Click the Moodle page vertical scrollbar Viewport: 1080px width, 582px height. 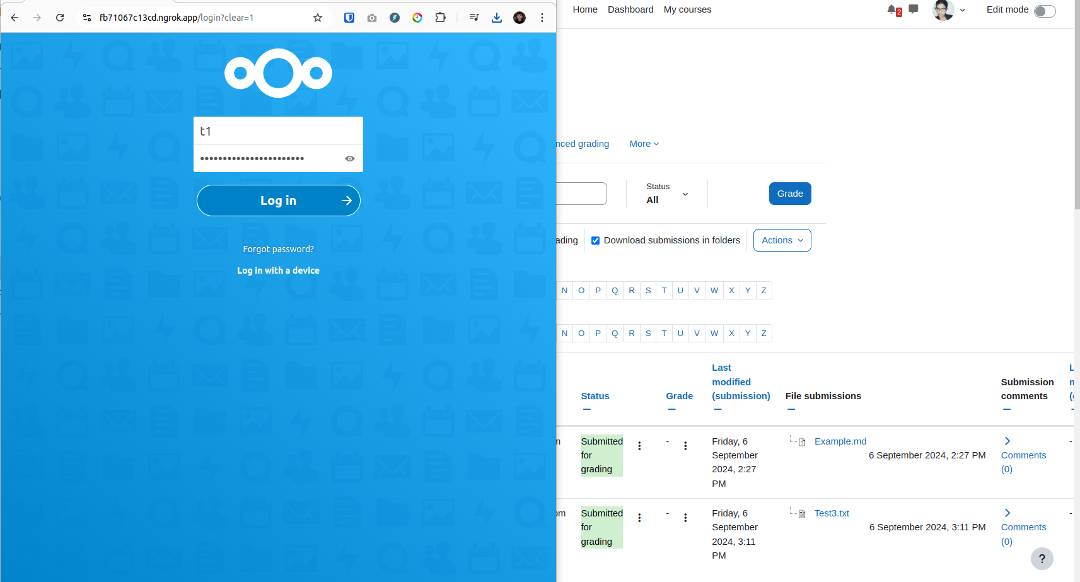click(x=1077, y=104)
